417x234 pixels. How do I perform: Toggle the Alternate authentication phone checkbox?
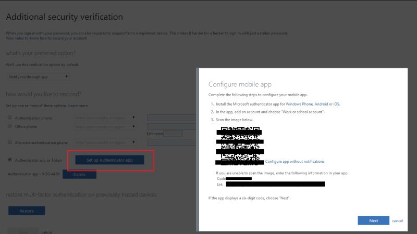[x=10, y=142]
